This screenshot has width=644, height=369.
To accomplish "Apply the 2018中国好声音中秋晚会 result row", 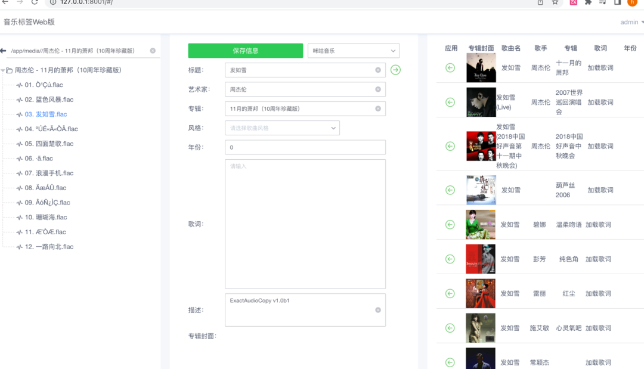I will pyautogui.click(x=450, y=146).
